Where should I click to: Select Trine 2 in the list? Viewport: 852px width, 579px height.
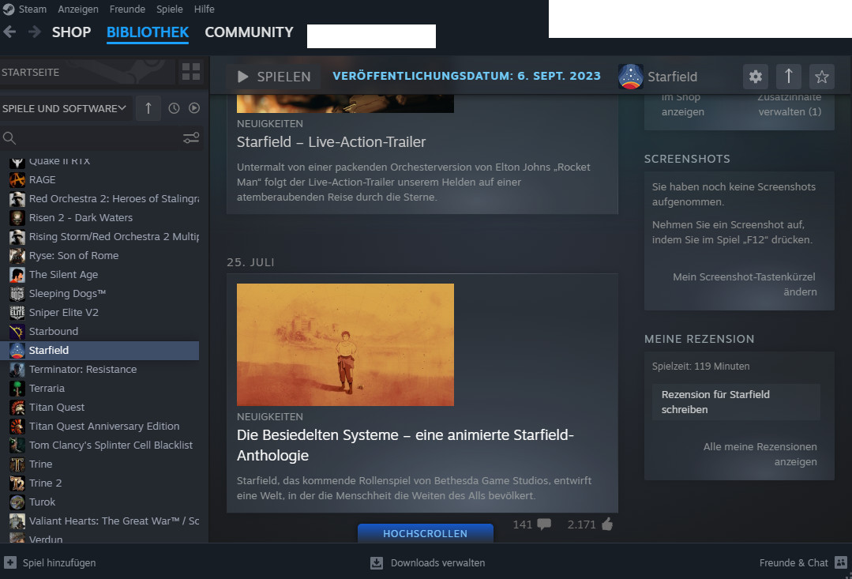click(x=99, y=483)
